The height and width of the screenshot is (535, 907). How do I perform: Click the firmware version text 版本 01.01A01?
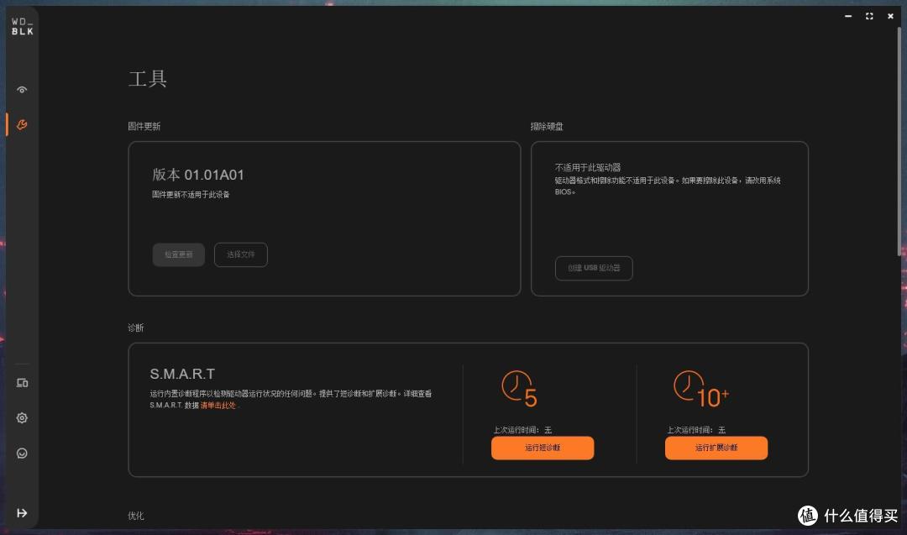coord(198,175)
